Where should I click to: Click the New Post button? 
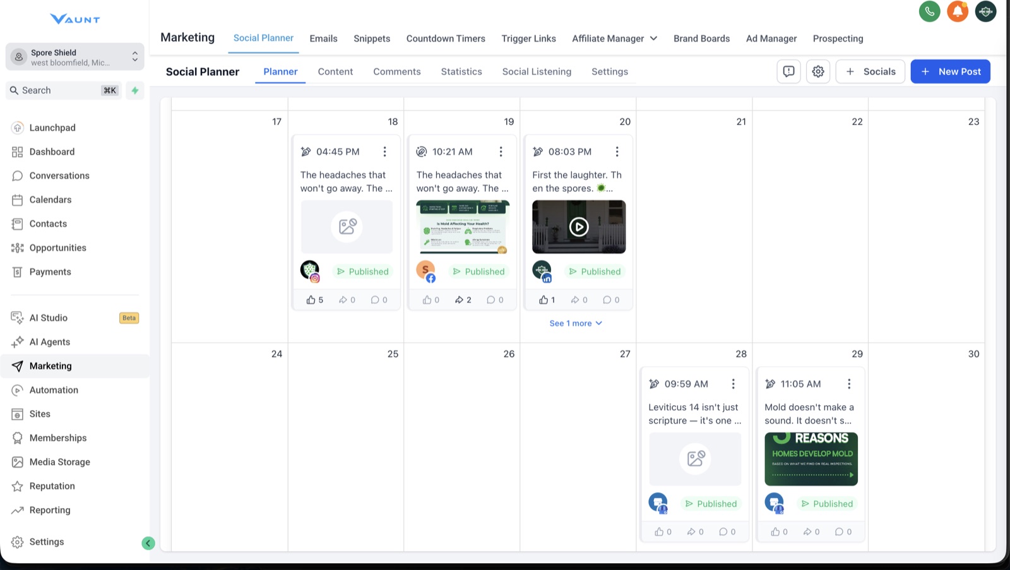(x=950, y=71)
